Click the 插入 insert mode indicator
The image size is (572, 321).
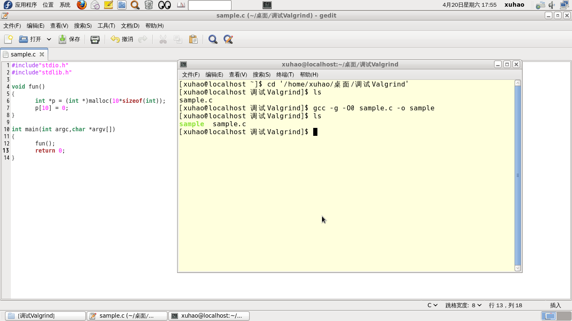point(555,305)
